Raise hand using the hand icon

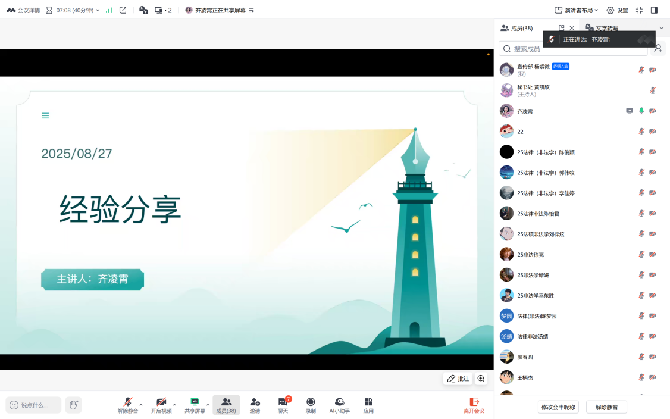coord(73,405)
